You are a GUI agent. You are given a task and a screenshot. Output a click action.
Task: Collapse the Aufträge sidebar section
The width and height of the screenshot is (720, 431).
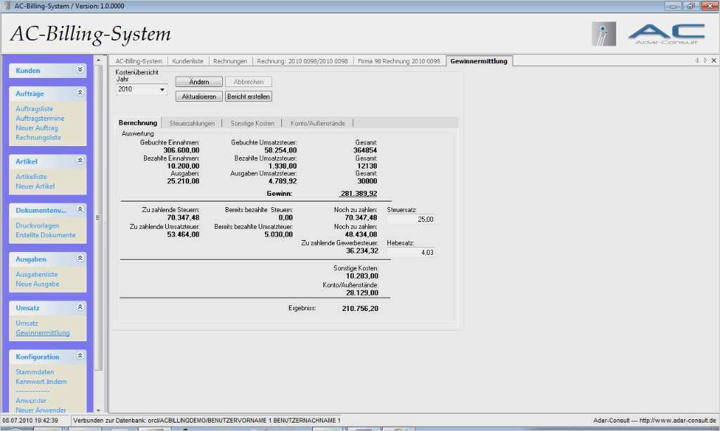(79, 93)
